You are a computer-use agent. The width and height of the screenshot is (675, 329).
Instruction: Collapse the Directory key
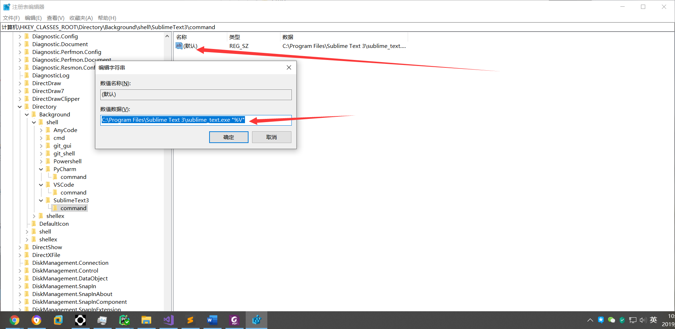[x=20, y=107]
